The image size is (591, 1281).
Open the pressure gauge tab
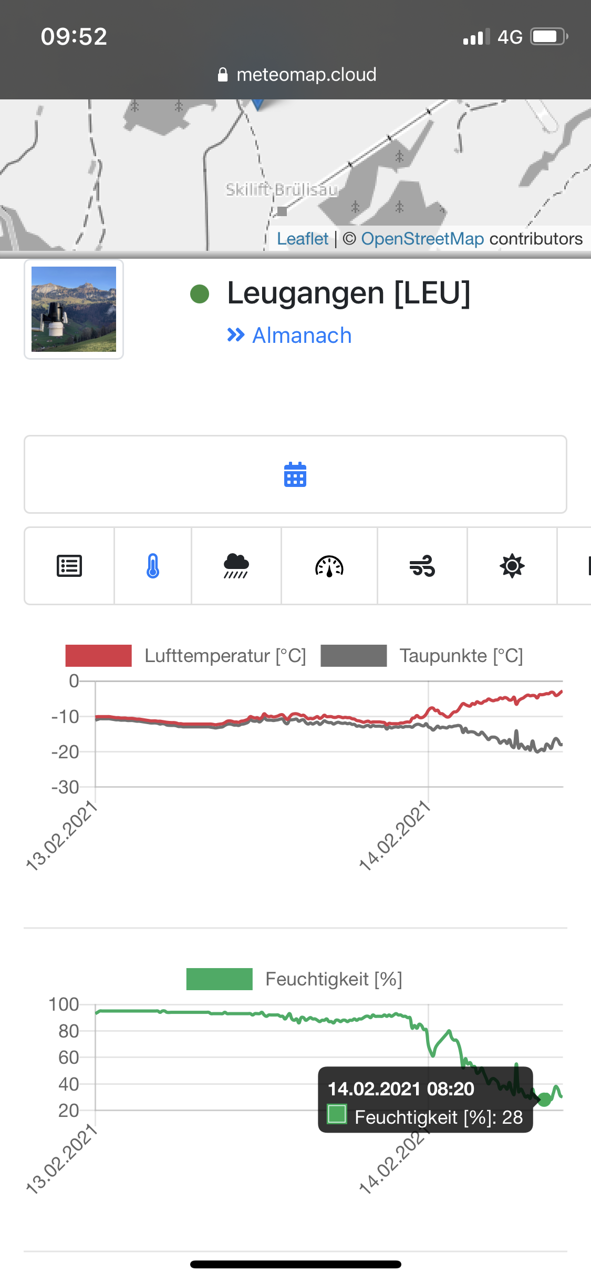point(329,566)
